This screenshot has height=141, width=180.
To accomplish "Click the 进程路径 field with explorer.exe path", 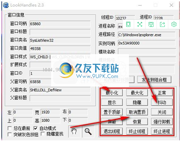I will pyautogui.click(x=147, y=35).
